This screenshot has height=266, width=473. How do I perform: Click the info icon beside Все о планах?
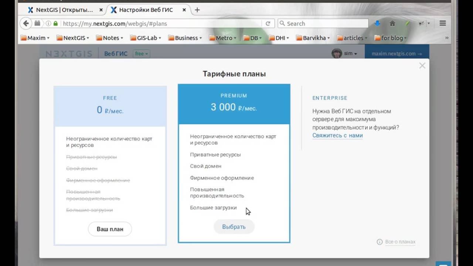pyautogui.click(x=380, y=242)
